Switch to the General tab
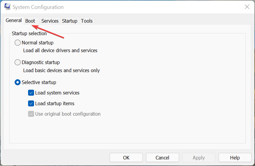 pyautogui.click(x=14, y=21)
